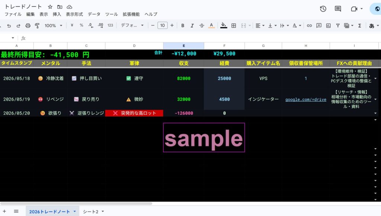
Task: Open the number format 123 menu
Action: point(110,25)
